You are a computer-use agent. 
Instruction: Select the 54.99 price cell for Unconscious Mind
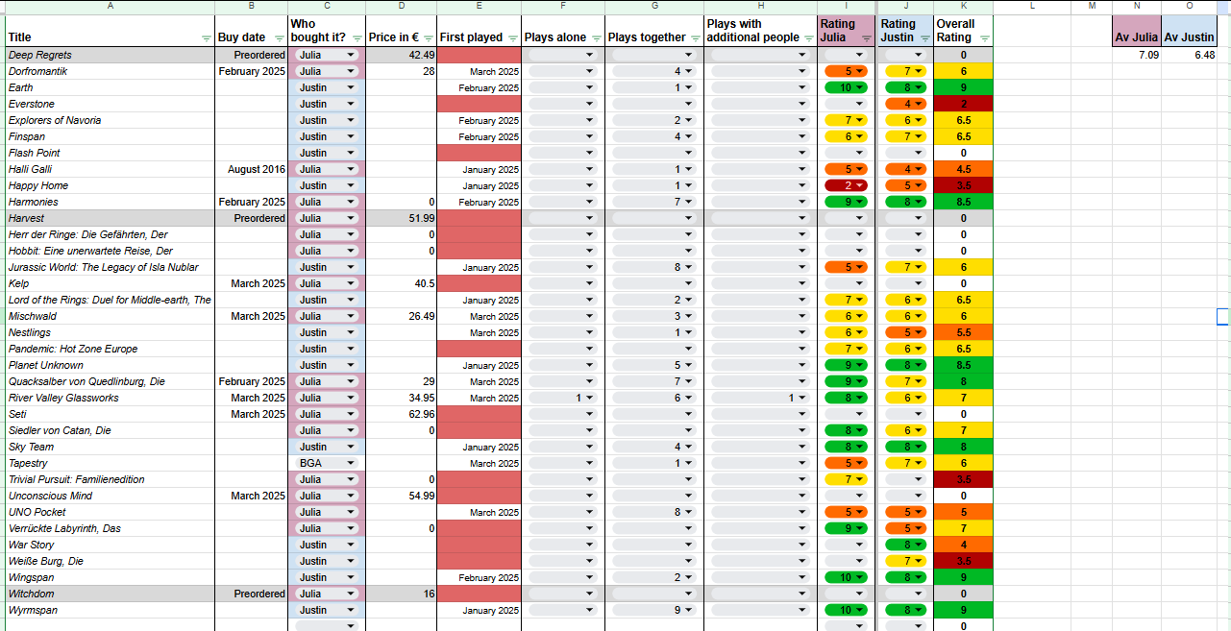402,496
